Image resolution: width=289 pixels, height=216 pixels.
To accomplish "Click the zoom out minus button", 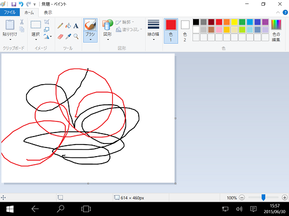I will pyautogui.click(x=242, y=198).
